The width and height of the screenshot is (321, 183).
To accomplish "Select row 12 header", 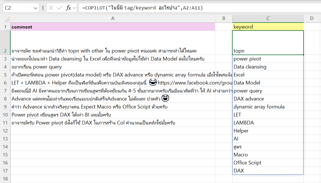I will click(x=5, y=131).
